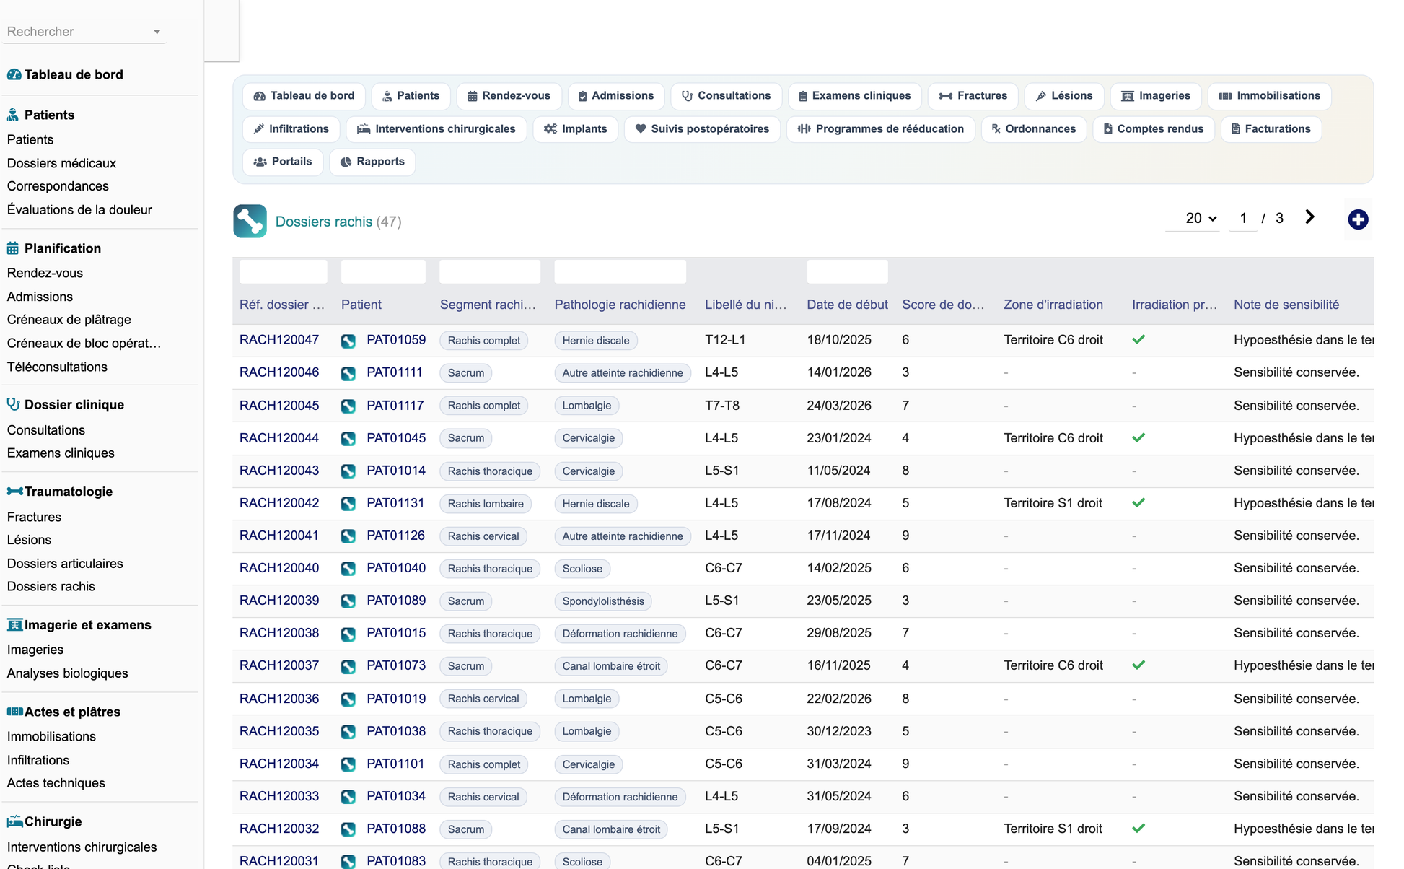Click the patient icon next to PAT01045

tap(348, 438)
